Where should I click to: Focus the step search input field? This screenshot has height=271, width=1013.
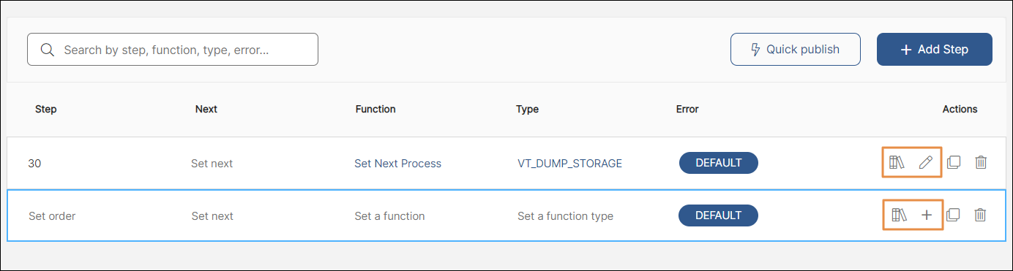pos(173,50)
